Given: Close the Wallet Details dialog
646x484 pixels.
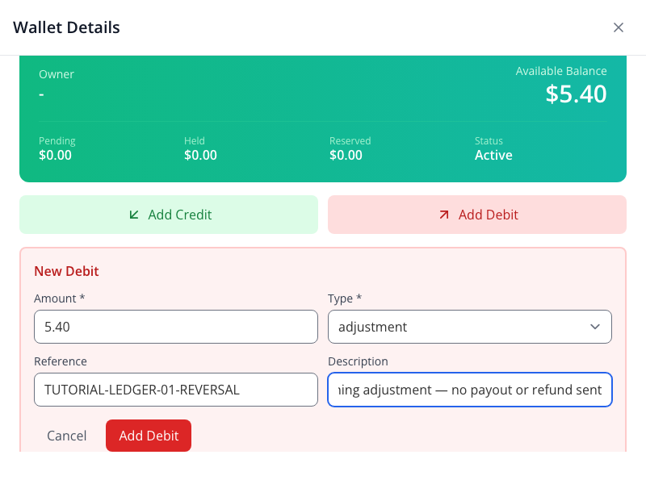Looking at the screenshot, I should [x=618, y=27].
